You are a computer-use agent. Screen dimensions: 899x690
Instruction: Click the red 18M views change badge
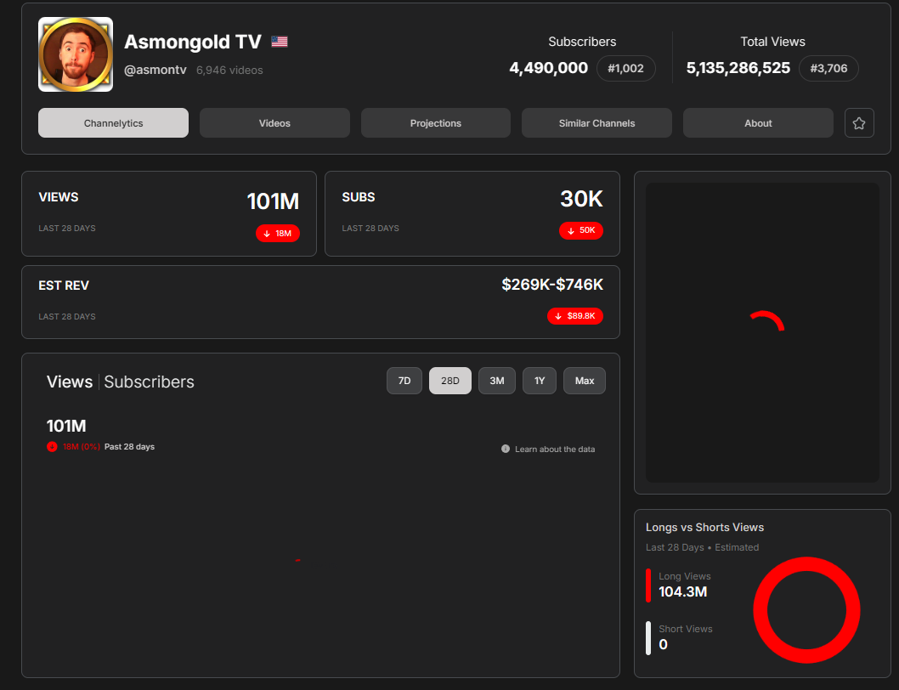coord(278,234)
